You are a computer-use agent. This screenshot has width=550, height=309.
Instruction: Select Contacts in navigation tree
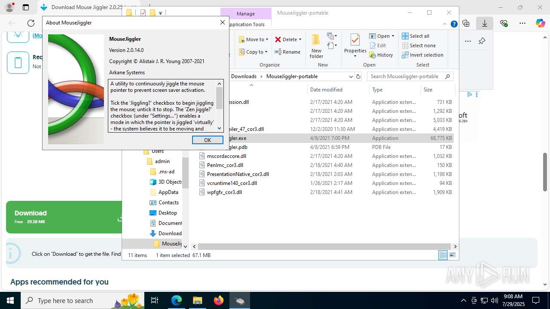click(168, 203)
